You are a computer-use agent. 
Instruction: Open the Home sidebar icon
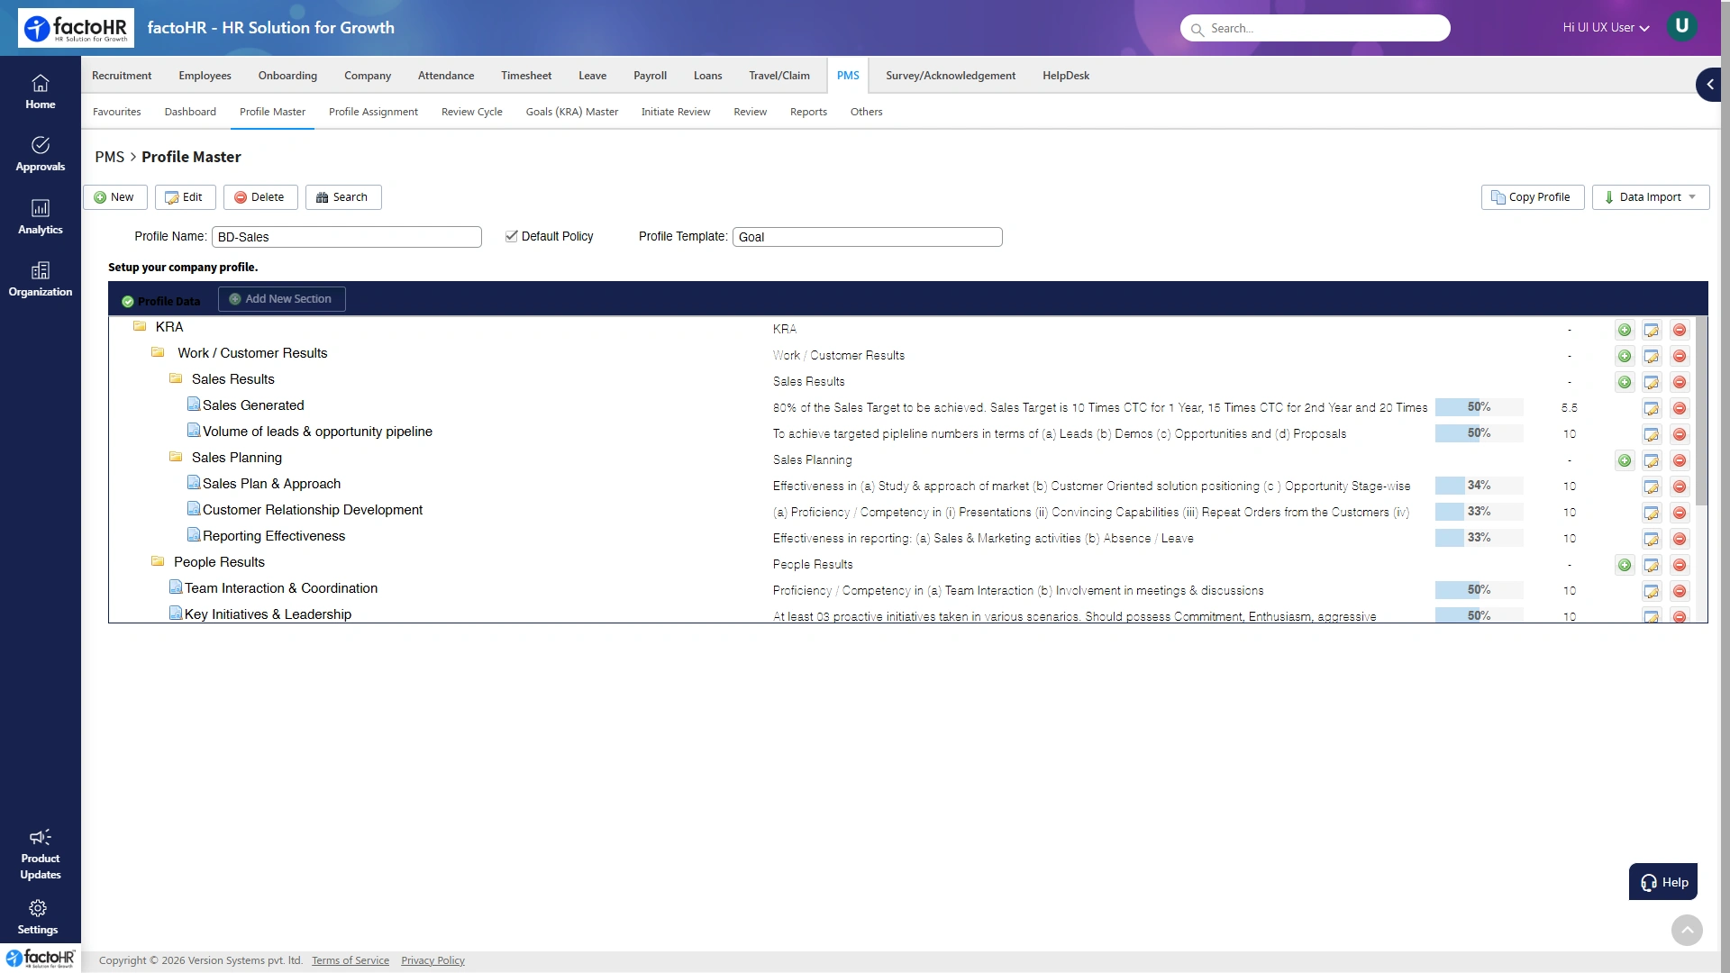pyautogui.click(x=40, y=92)
